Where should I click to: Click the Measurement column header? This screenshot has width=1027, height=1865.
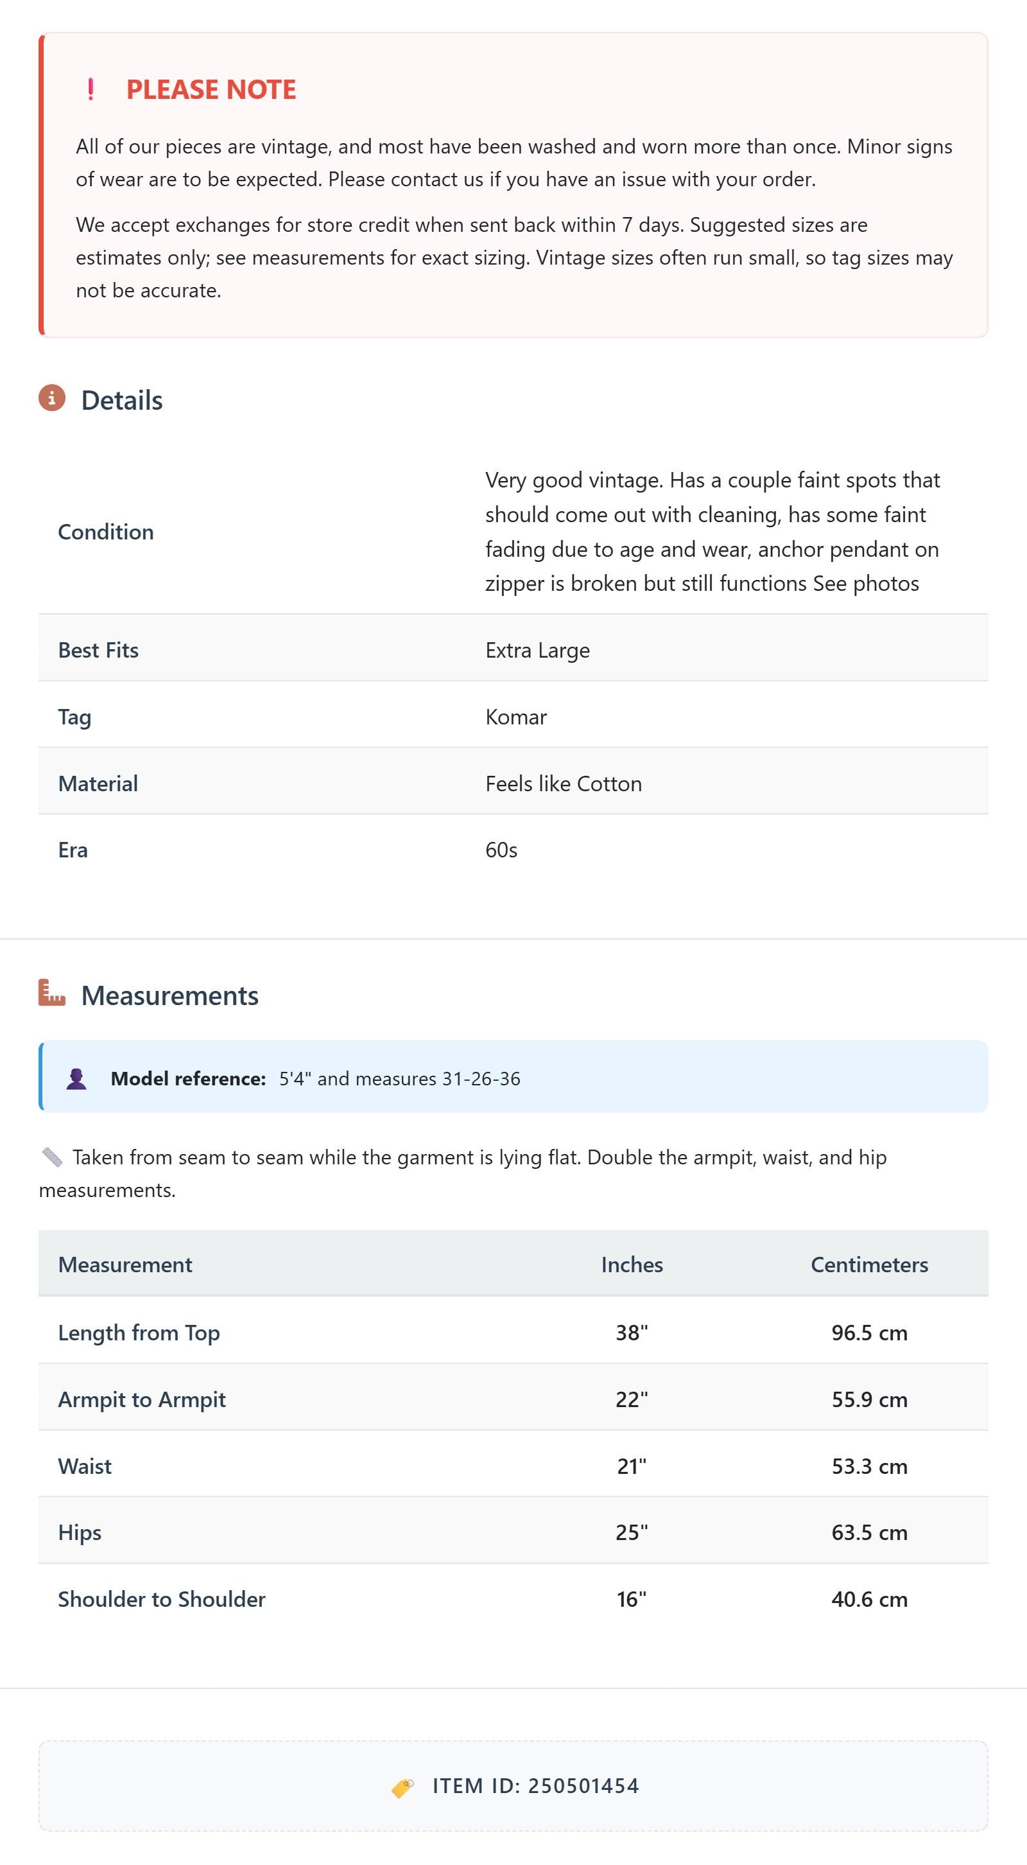pos(125,1264)
